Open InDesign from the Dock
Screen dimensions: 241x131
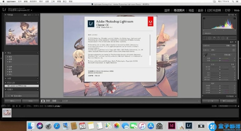(x=171, y=125)
